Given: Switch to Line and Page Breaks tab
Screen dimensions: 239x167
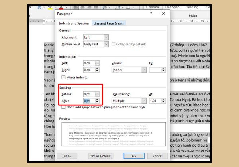Looking at the screenshot, I should [108, 23].
